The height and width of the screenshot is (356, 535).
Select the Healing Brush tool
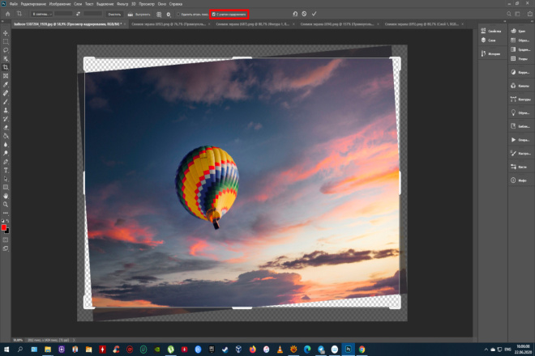6,93
